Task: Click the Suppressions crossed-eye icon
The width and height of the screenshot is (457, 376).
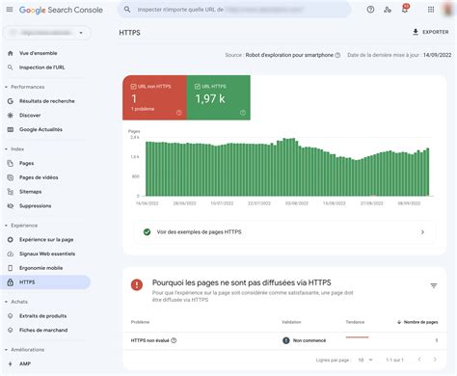Action: (x=11, y=206)
